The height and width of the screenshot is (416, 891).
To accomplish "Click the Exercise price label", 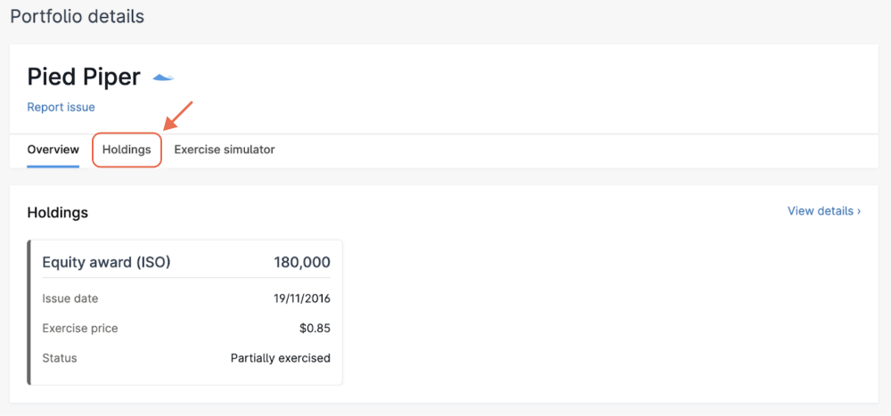I will [x=80, y=328].
